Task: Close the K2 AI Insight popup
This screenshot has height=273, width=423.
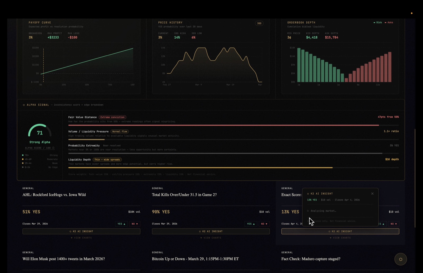Action: 372,194
